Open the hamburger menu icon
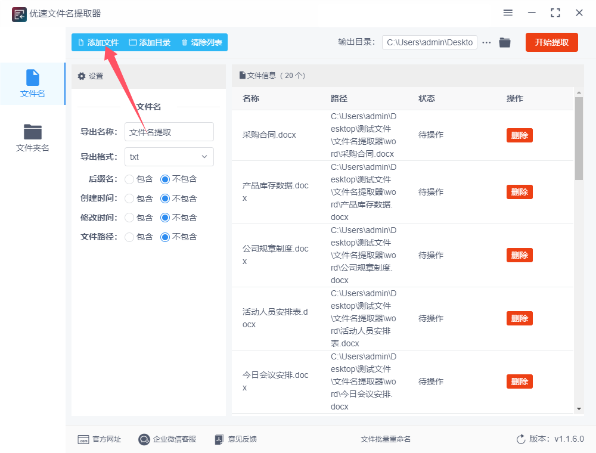This screenshot has height=453, width=596. click(508, 13)
